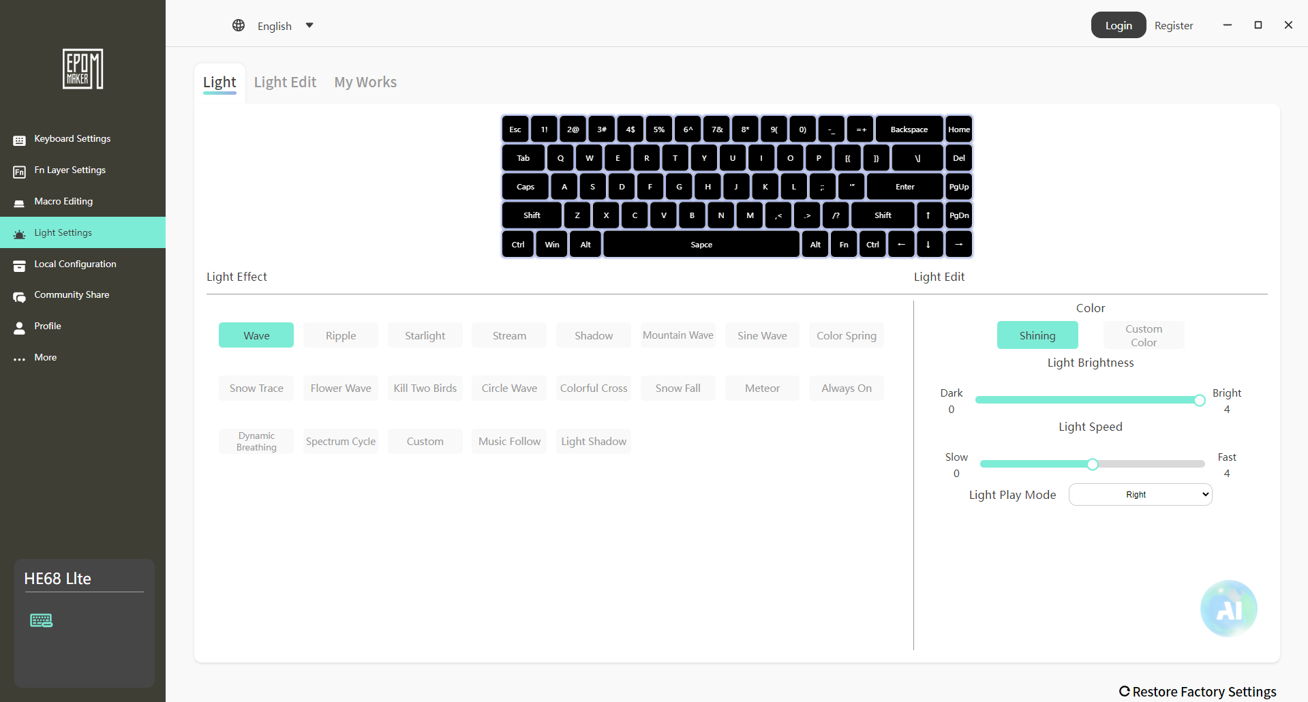
Task: Open the AI assistant bubble
Action: tap(1228, 608)
